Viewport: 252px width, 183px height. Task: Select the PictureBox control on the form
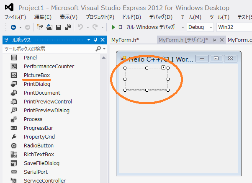click(147, 79)
